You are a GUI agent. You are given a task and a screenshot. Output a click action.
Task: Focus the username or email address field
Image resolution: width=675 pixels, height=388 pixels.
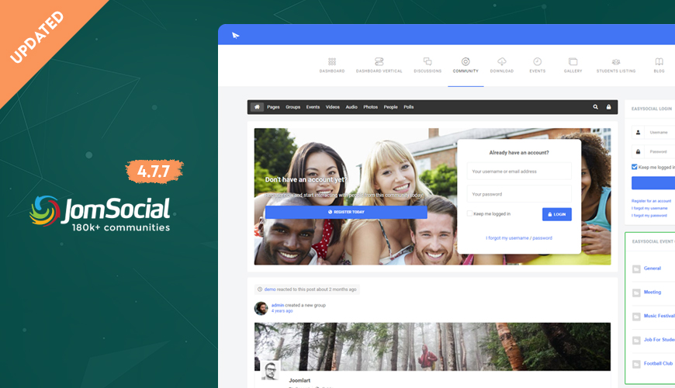click(519, 171)
